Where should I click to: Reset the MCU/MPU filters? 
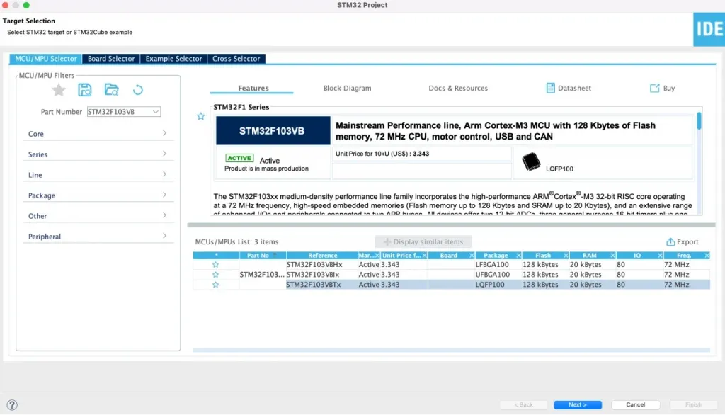137,89
